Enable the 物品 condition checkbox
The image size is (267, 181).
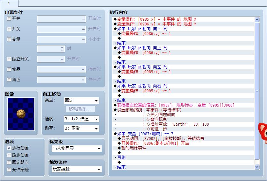click(x=9, y=69)
